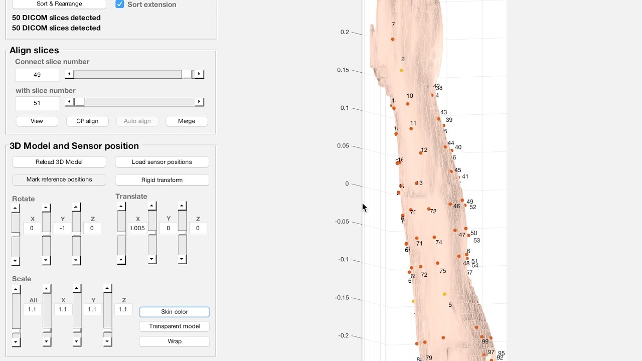This screenshot has height=361, width=642.
Task: Edit the Translate Z value field
Action: point(198,228)
